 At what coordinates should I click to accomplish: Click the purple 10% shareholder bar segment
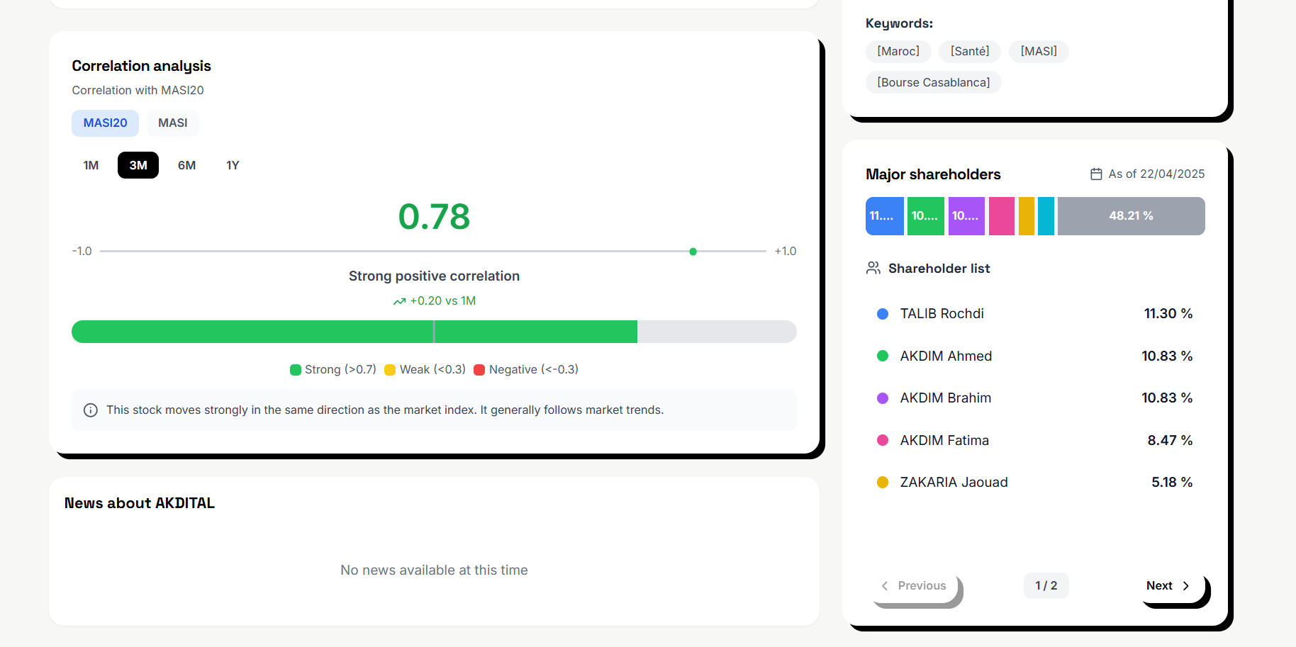[966, 216]
